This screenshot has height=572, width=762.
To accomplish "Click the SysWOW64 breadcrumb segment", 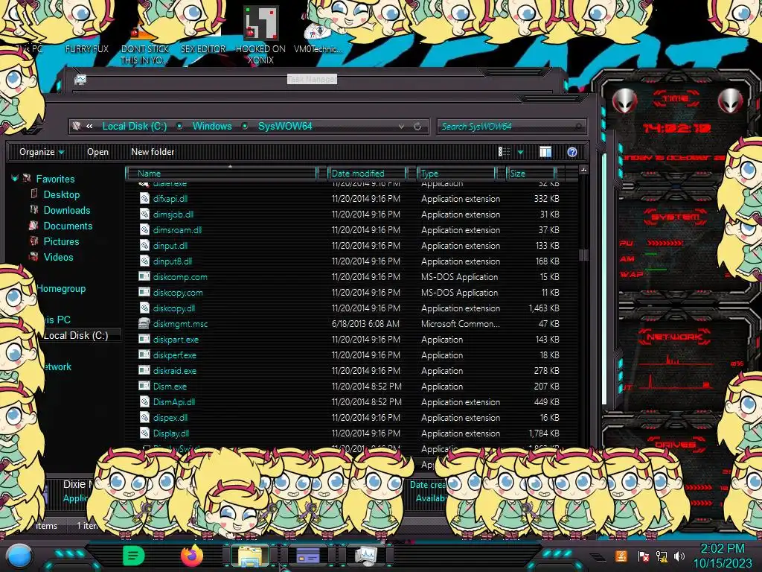I will click(285, 127).
